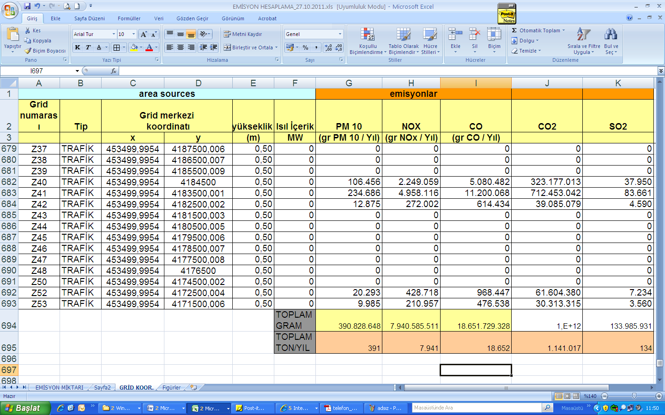Open the Arial Tur font name dropdown
This screenshot has width=665, height=415.
(x=114, y=34)
